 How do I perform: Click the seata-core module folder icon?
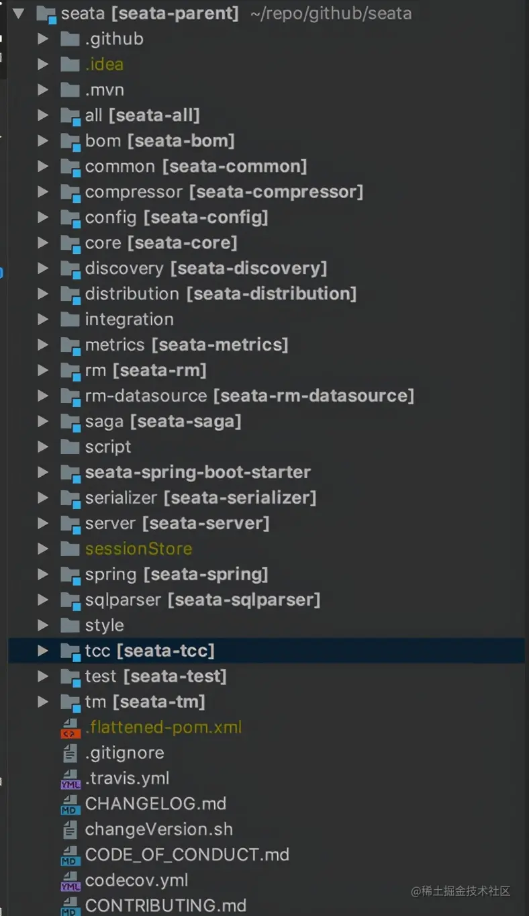(70, 242)
